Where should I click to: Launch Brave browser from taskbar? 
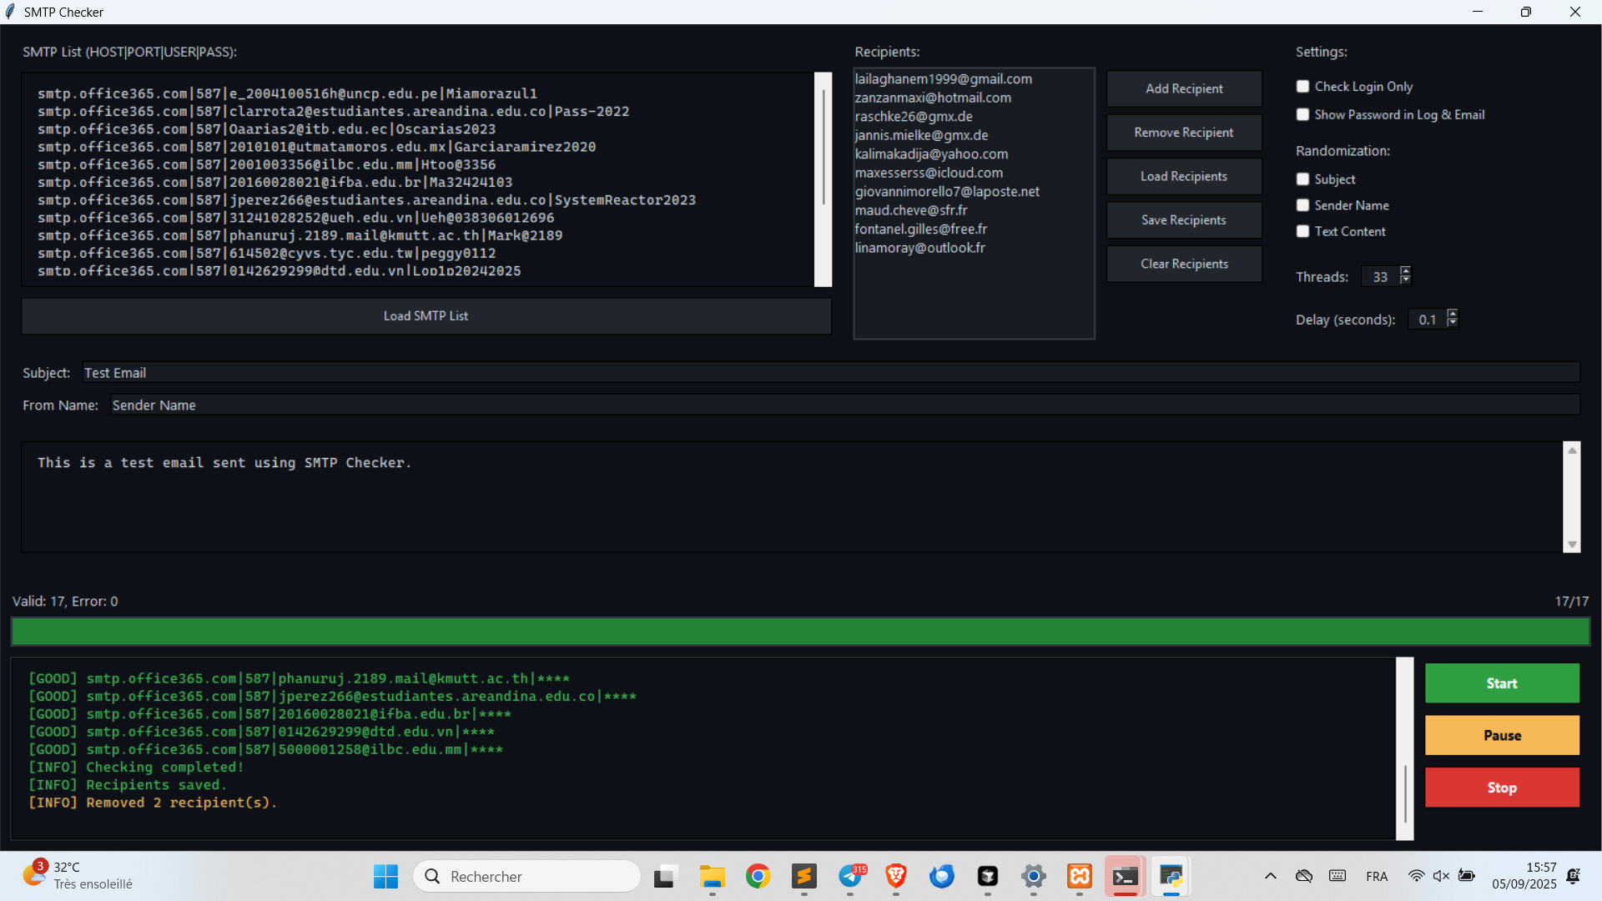[x=896, y=876]
